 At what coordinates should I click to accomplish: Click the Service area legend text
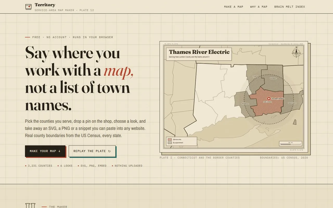[x=177, y=140]
